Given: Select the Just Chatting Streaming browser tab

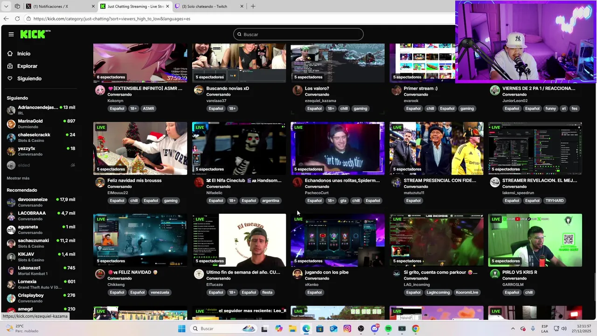Looking at the screenshot, I should click(x=135, y=6).
